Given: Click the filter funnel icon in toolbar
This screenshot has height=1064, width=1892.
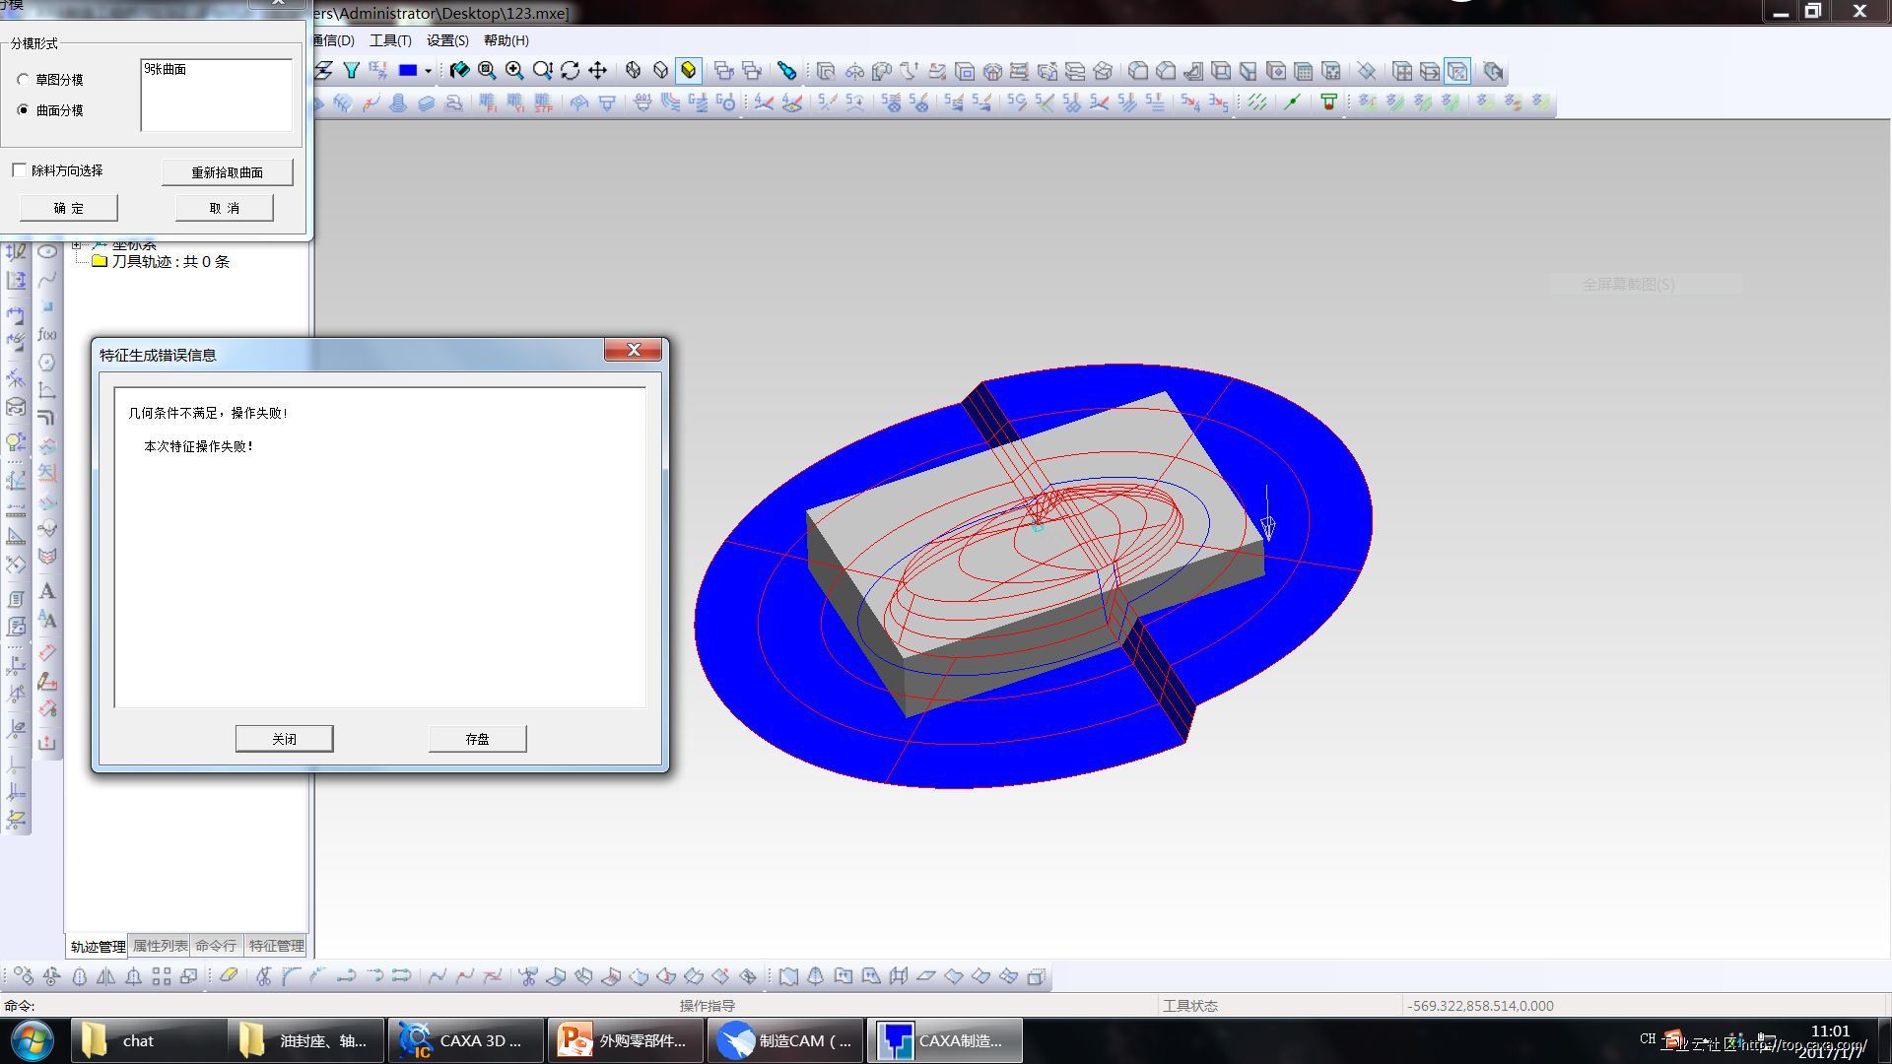Looking at the screenshot, I should [351, 71].
